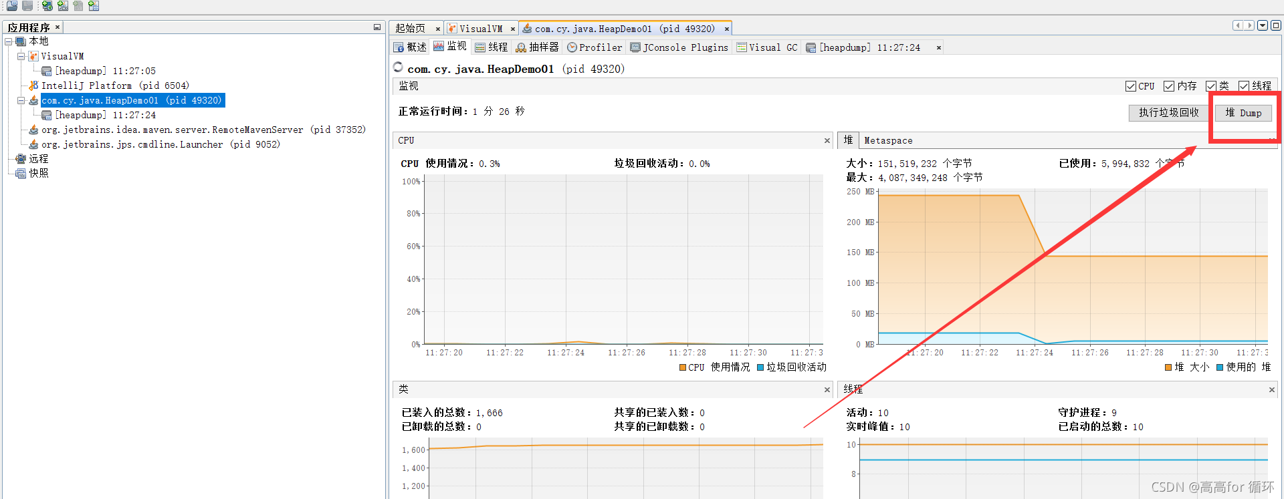Click the Add JMX Connection toolbar icon
1284x499 pixels.
[62, 6]
